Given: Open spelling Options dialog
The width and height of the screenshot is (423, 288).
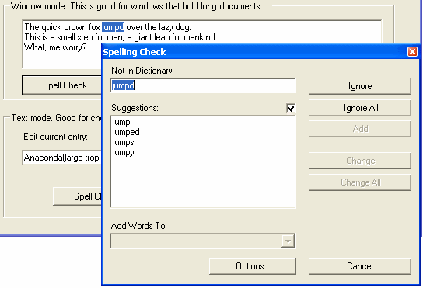Looking at the screenshot, I should pos(253,266).
